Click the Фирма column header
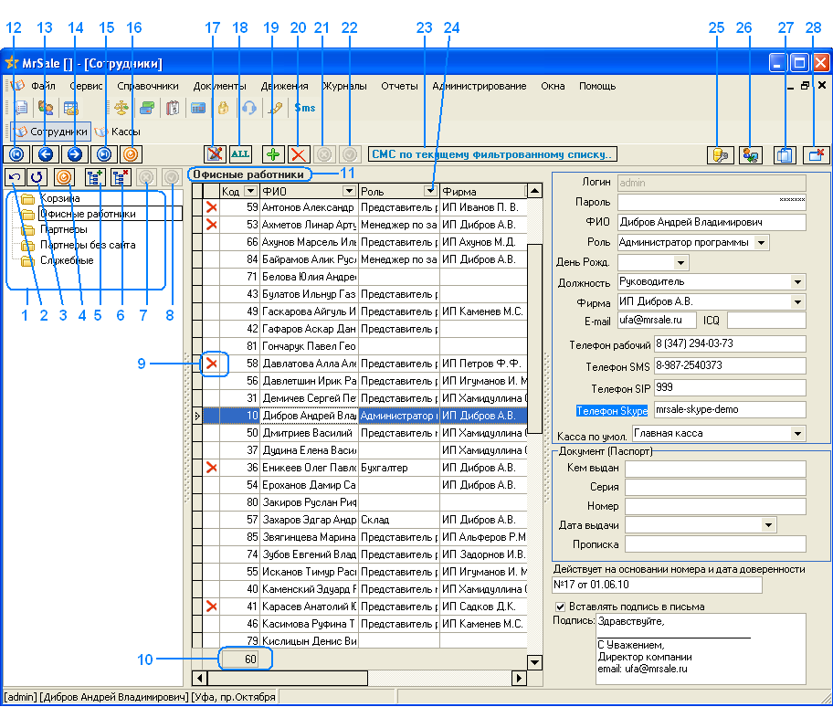Viewport: 833px width, 707px height. pos(482,191)
